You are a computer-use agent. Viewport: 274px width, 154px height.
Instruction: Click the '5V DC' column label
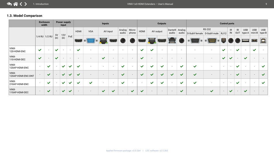(57, 36)
